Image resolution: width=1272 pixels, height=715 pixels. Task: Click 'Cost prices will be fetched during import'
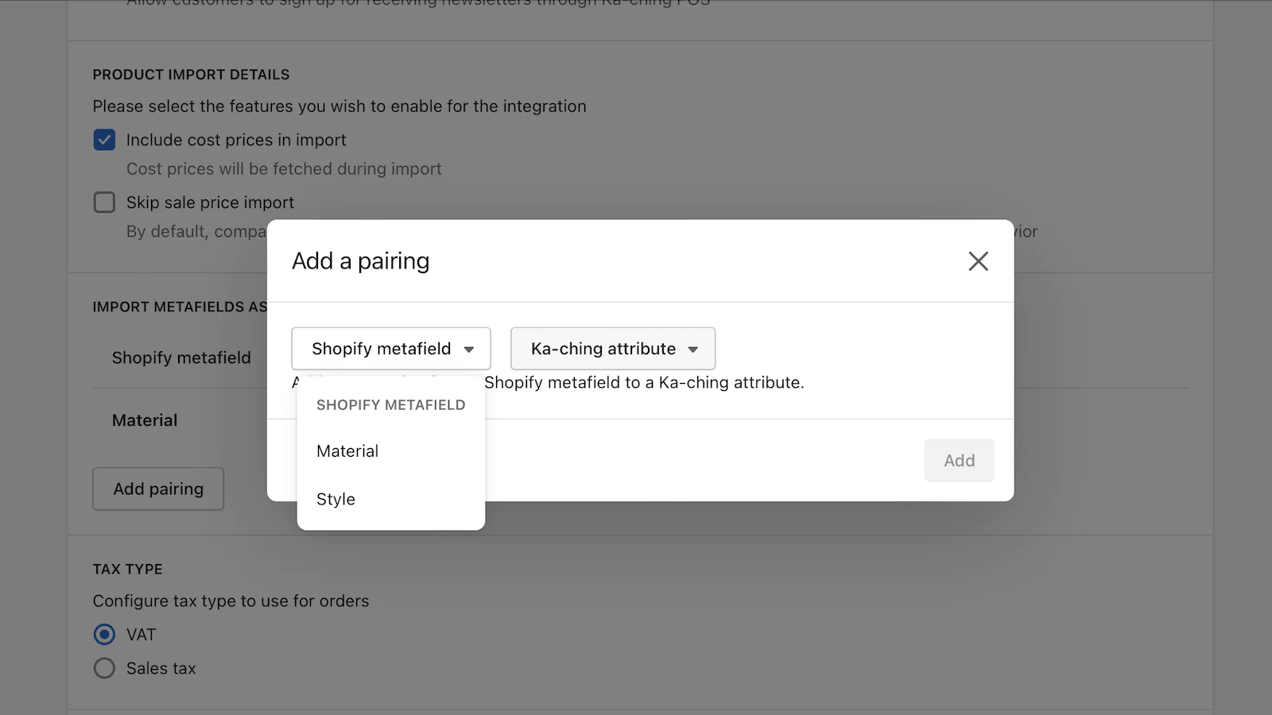point(284,169)
